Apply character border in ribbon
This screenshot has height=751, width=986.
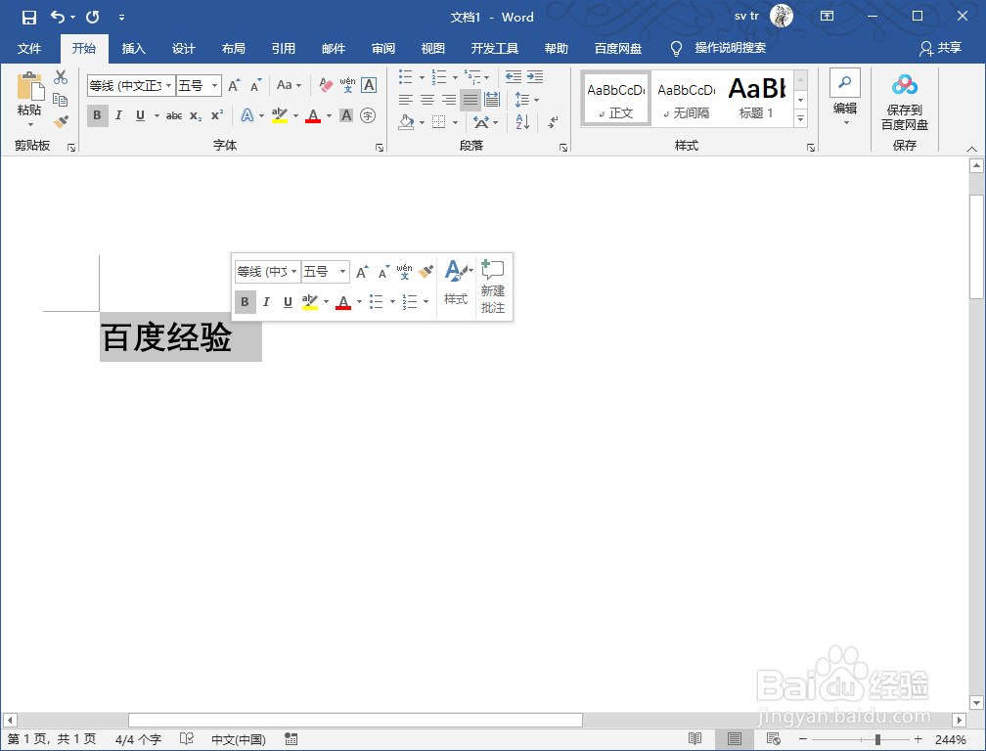369,85
